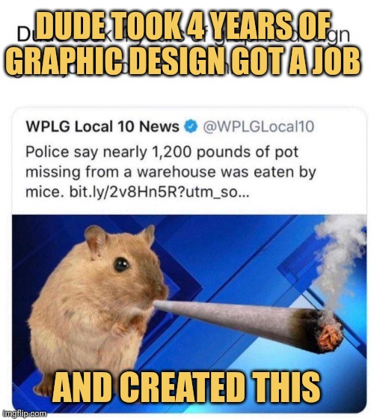Click the hamster's black eye
Image resolution: width=374 pixels, height=420 pixels.
(121, 264)
